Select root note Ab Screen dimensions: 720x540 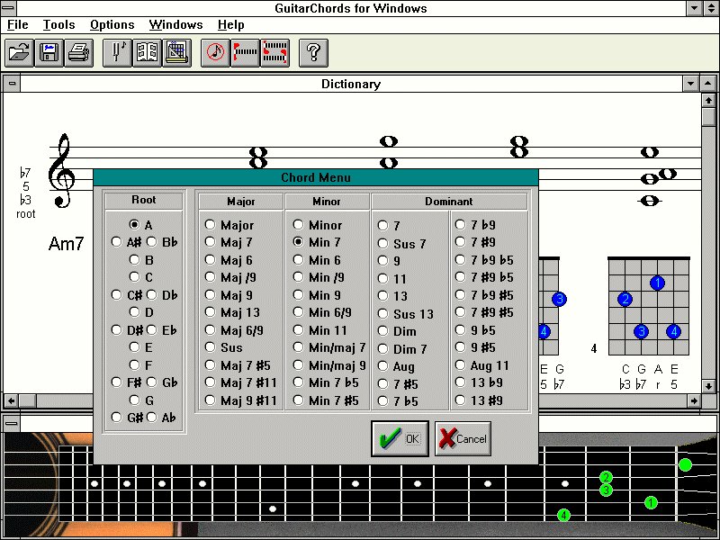[x=162, y=418]
